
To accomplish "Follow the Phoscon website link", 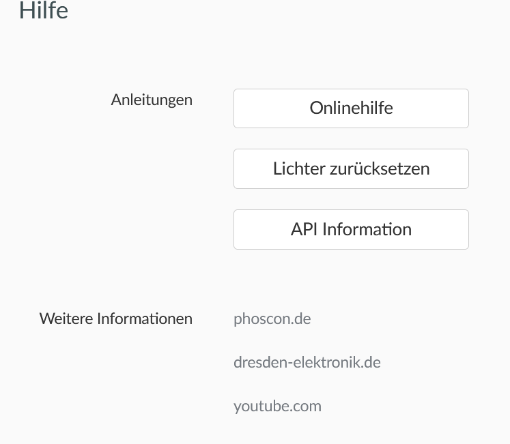I will tap(272, 319).
